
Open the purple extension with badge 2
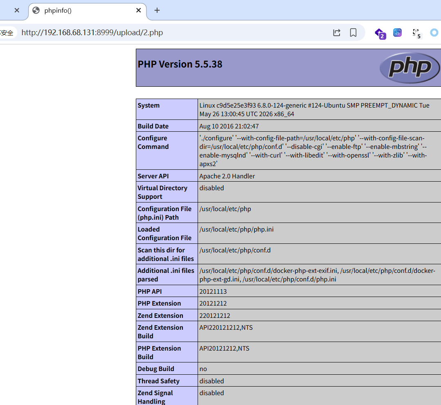[x=380, y=34]
